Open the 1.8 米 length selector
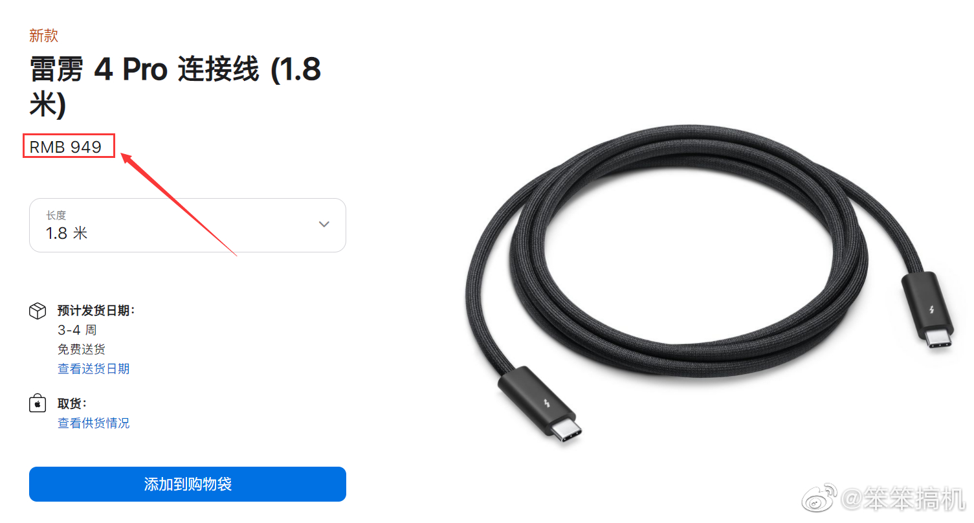This screenshot has height=523, width=974. [x=188, y=225]
